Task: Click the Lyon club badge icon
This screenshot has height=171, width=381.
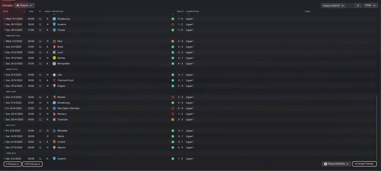Action: point(54,52)
